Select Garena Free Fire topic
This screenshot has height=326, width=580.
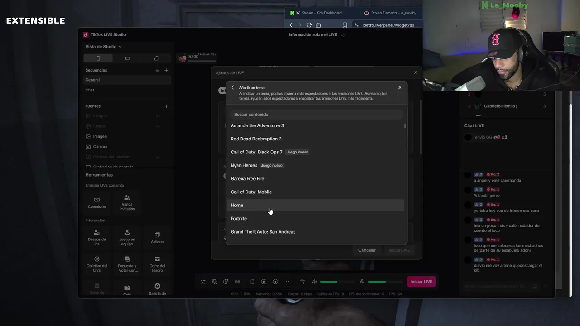click(x=316, y=178)
